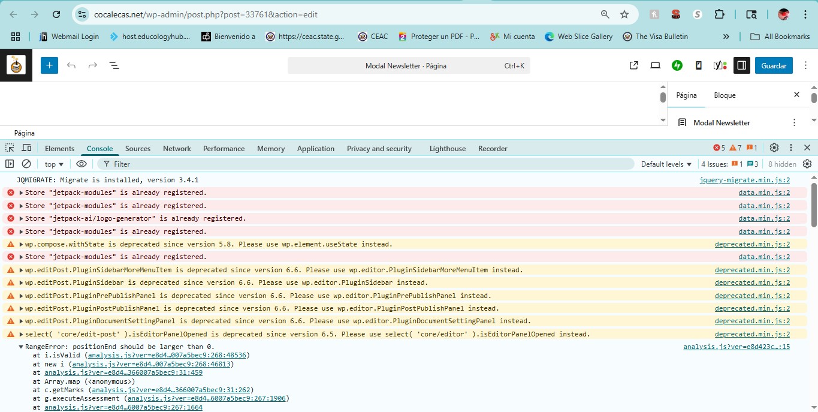Click the console Filter input

pyautogui.click(x=366, y=164)
